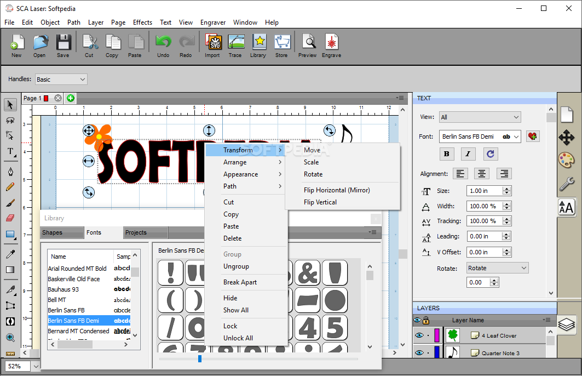Open the Effects menu
Screen dimensions: 582x376
[142, 22]
